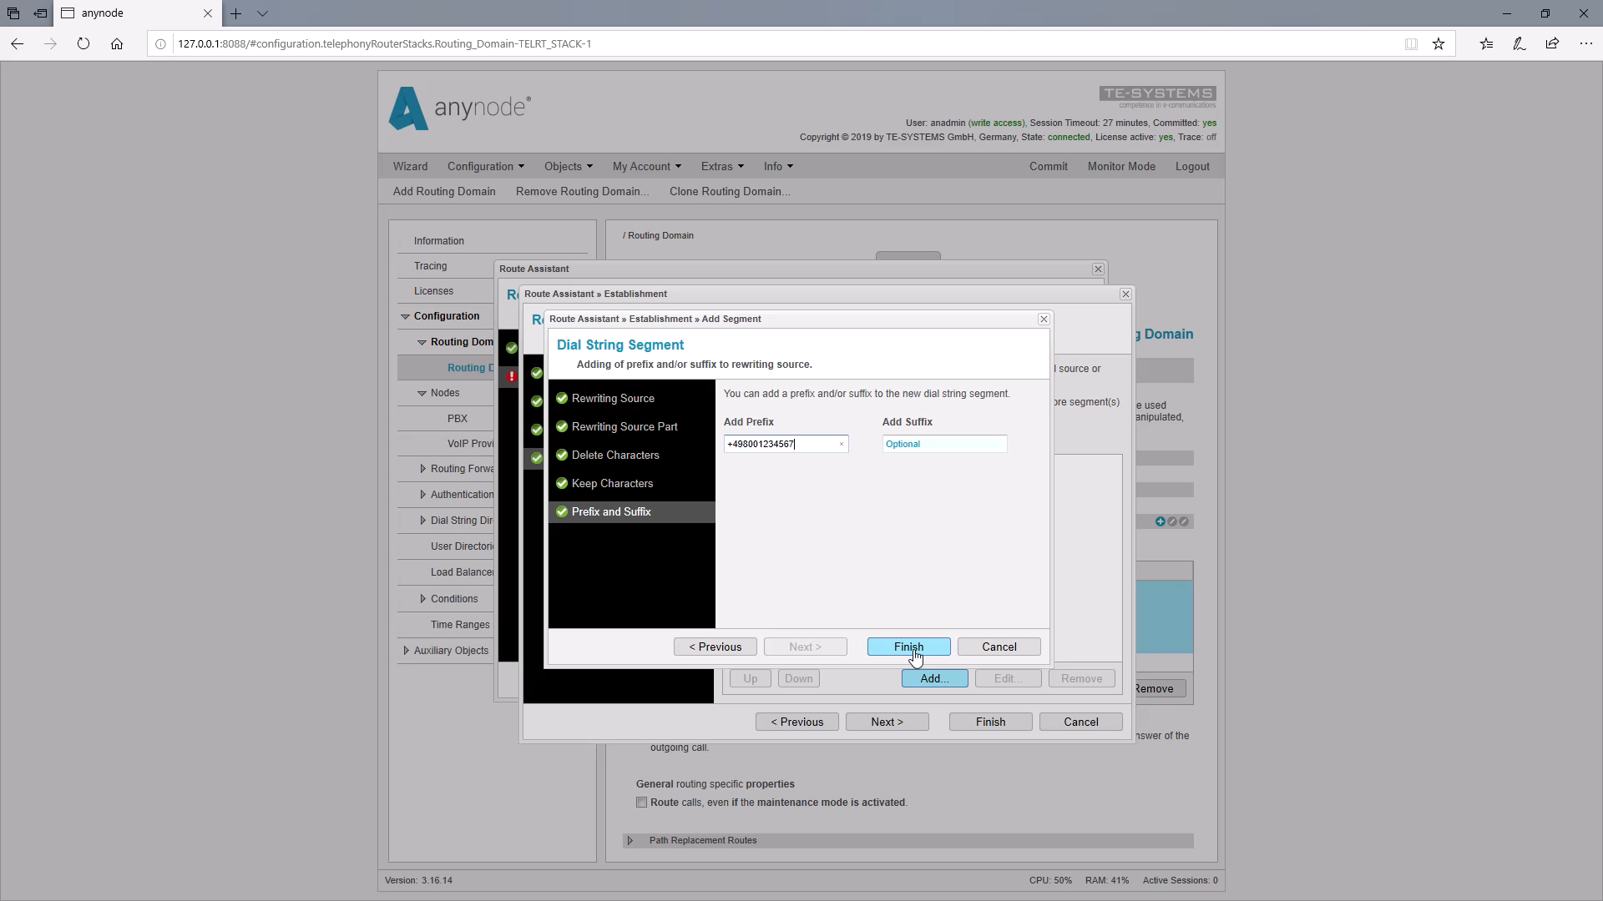Expand the Authentication tree node
Image resolution: width=1603 pixels, height=901 pixels.
[422, 495]
